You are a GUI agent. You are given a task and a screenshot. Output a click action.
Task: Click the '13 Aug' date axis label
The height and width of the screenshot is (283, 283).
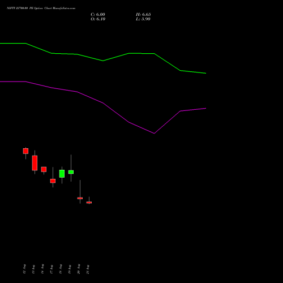click(33, 269)
